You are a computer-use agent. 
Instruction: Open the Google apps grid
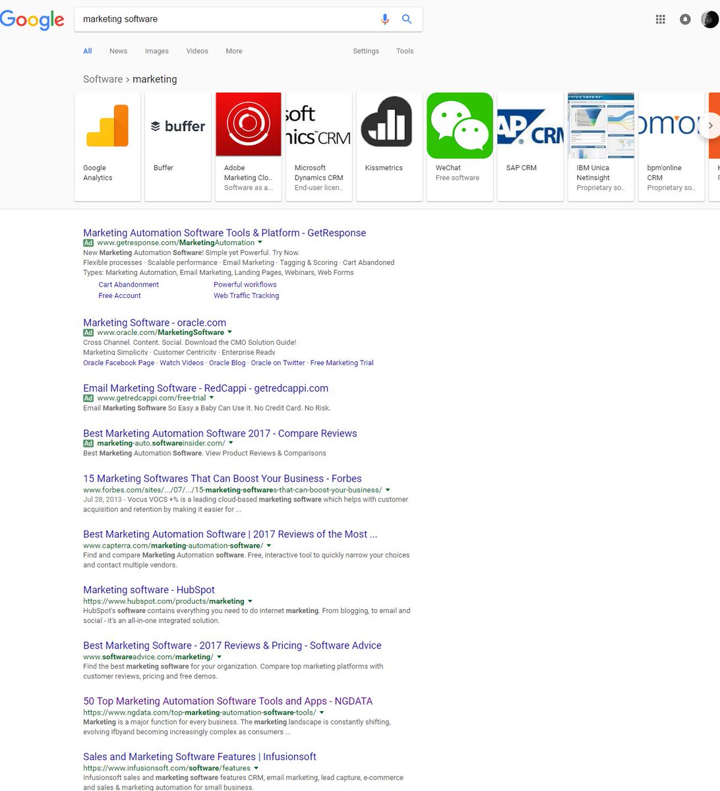(x=661, y=19)
